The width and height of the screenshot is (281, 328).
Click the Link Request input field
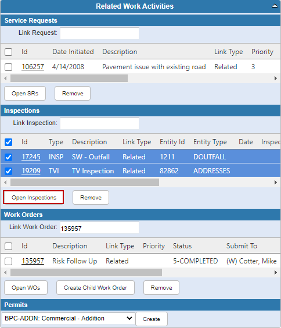100,33
